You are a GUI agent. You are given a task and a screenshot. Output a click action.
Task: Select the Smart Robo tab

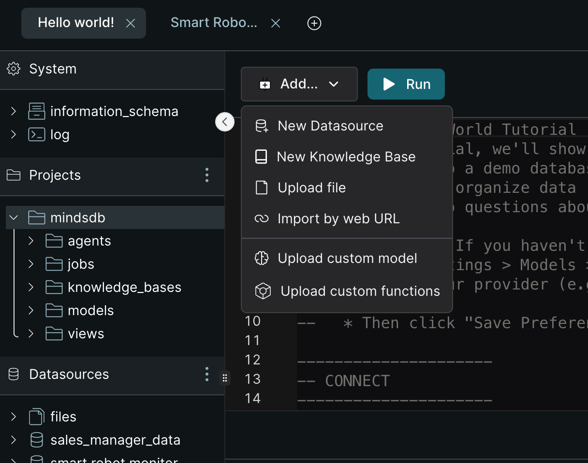[x=214, y=22]
